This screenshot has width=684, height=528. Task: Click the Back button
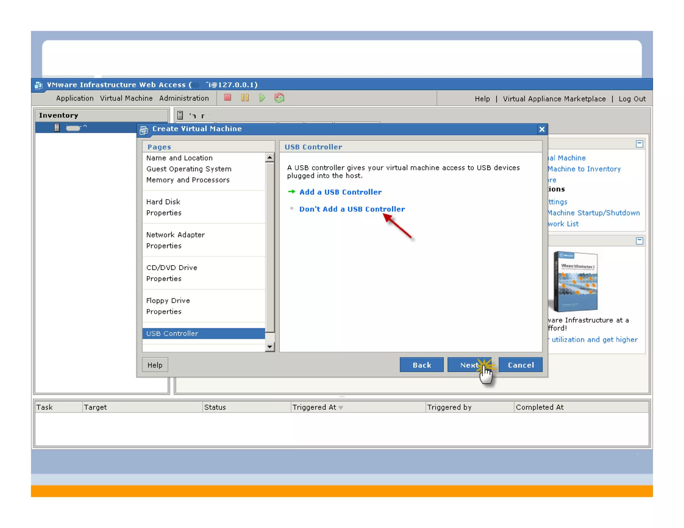pyautogui.click(x=421, y=365)
